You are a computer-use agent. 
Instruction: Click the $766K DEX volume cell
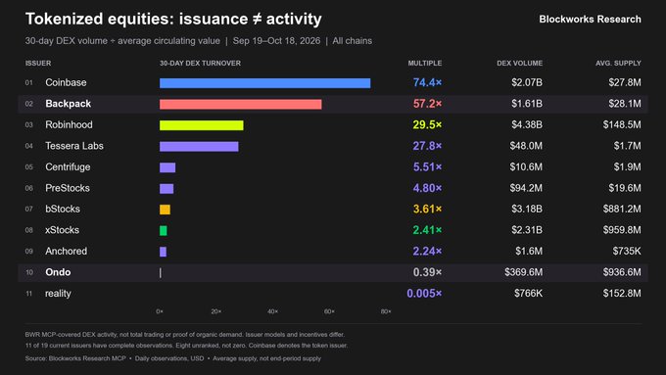pos(528,294)
